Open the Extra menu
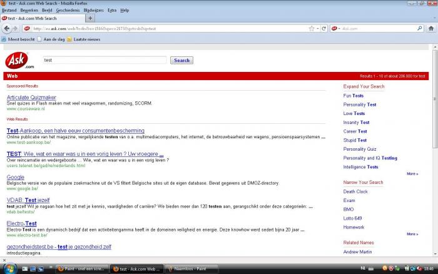Image resolution: width=438 pixels, height=274 pixels. click(x=112, y=11)
